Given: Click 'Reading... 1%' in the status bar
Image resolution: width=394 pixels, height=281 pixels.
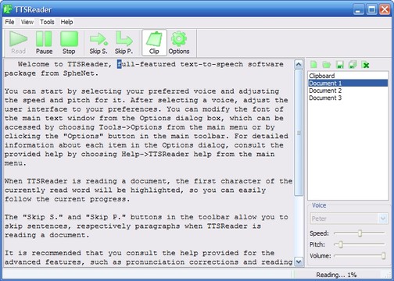Looking at the screenshot, I should [336, 275].
